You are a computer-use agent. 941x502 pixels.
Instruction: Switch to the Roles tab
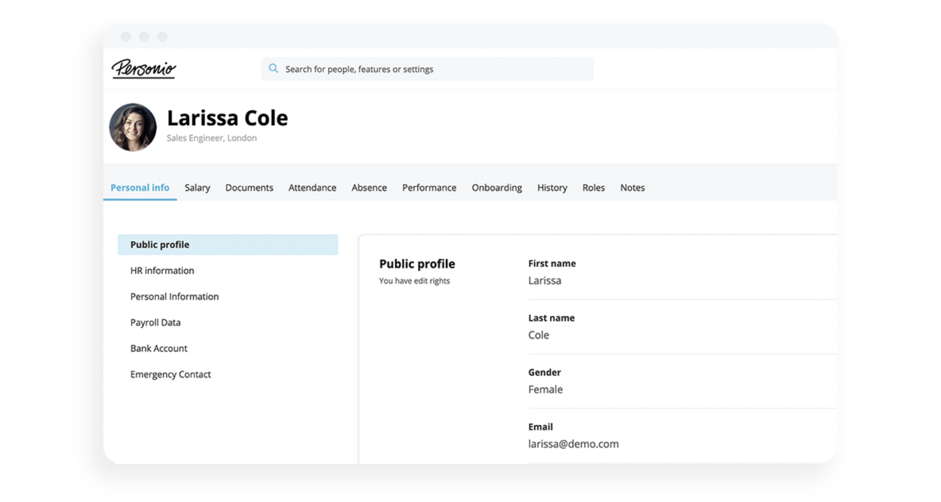click(593, 187)
